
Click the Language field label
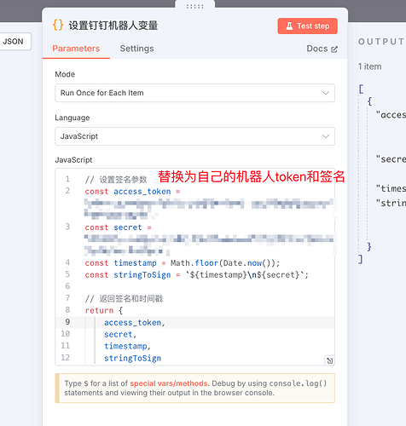pyautogui.click(x=72, y=118)
